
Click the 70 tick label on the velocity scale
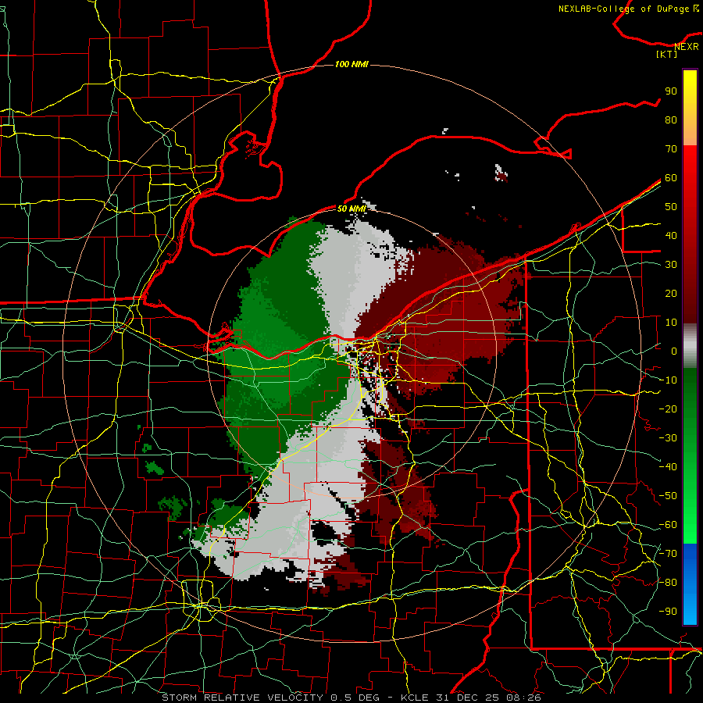pyautogui.click(x=671, y=149)
